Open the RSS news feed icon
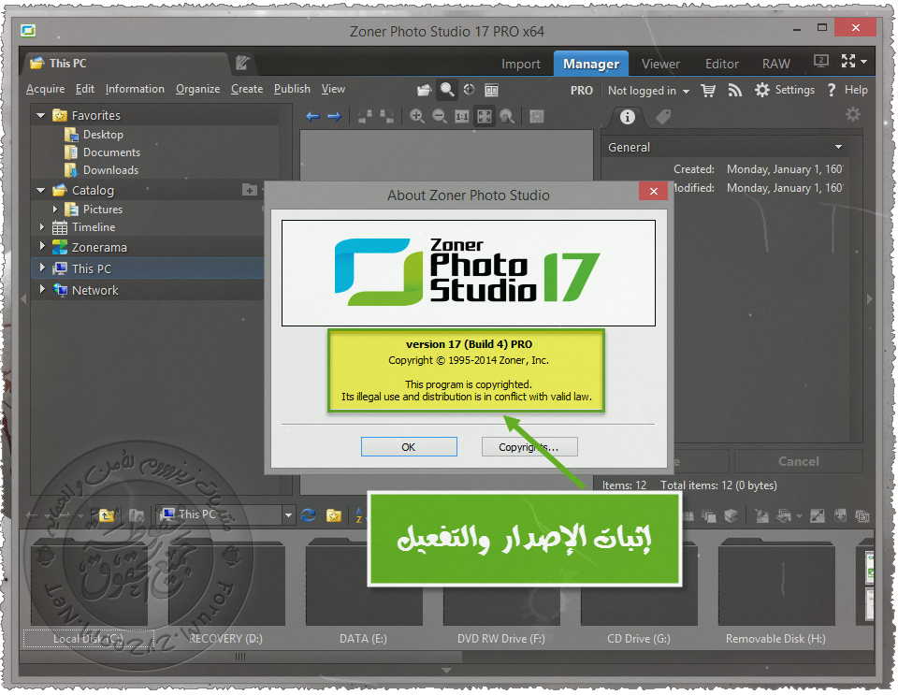 point(735,91)
